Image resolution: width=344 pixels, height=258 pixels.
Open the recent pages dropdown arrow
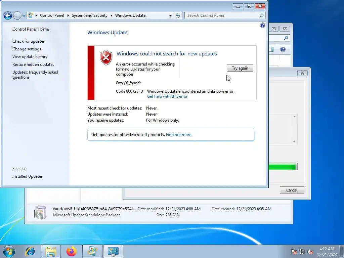pos(24,16)
